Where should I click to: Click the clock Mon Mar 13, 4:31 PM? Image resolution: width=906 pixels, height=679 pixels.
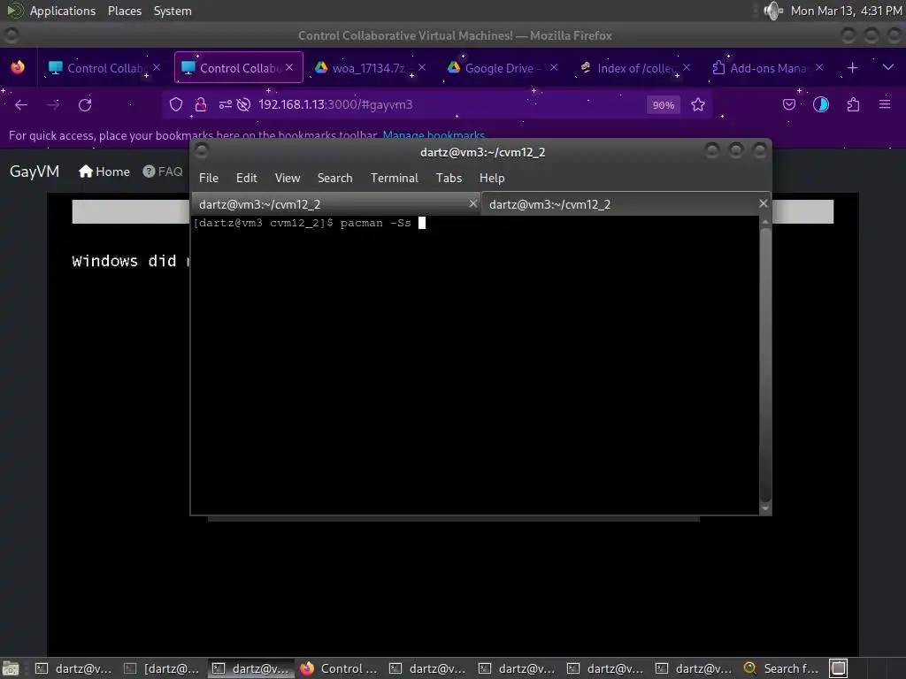pos(846,11)
